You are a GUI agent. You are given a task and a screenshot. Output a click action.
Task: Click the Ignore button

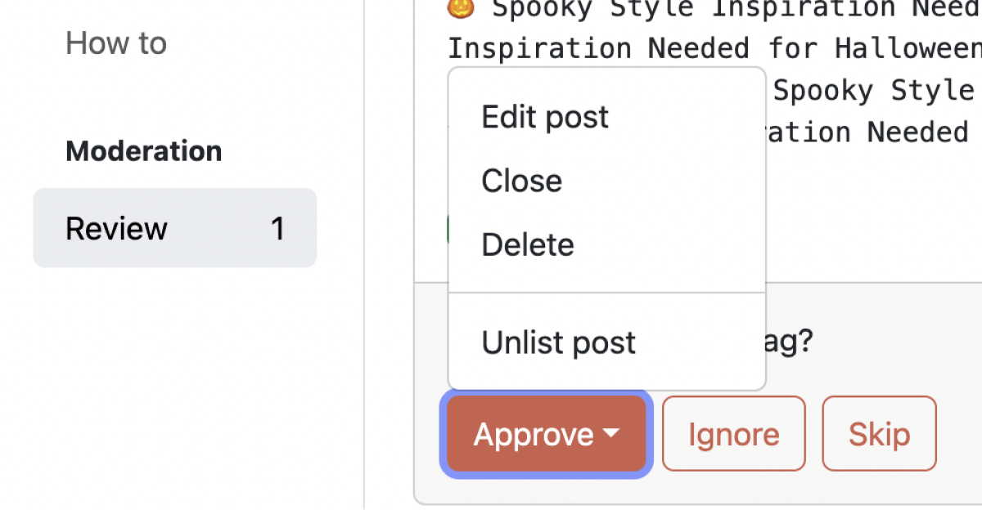point(733,433)
